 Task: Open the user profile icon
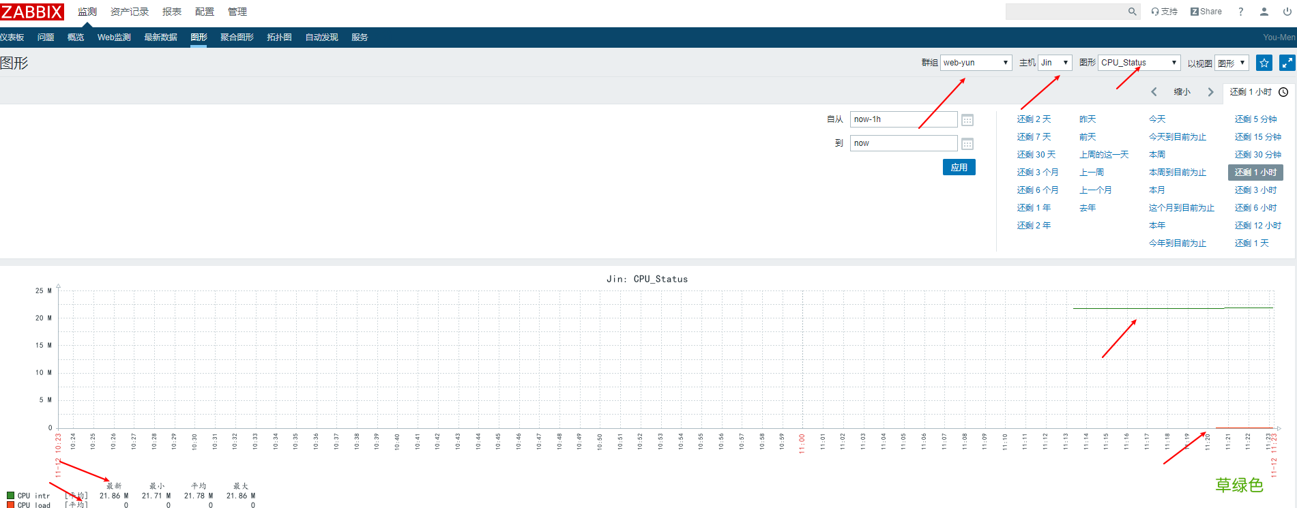pos(1264,12)
